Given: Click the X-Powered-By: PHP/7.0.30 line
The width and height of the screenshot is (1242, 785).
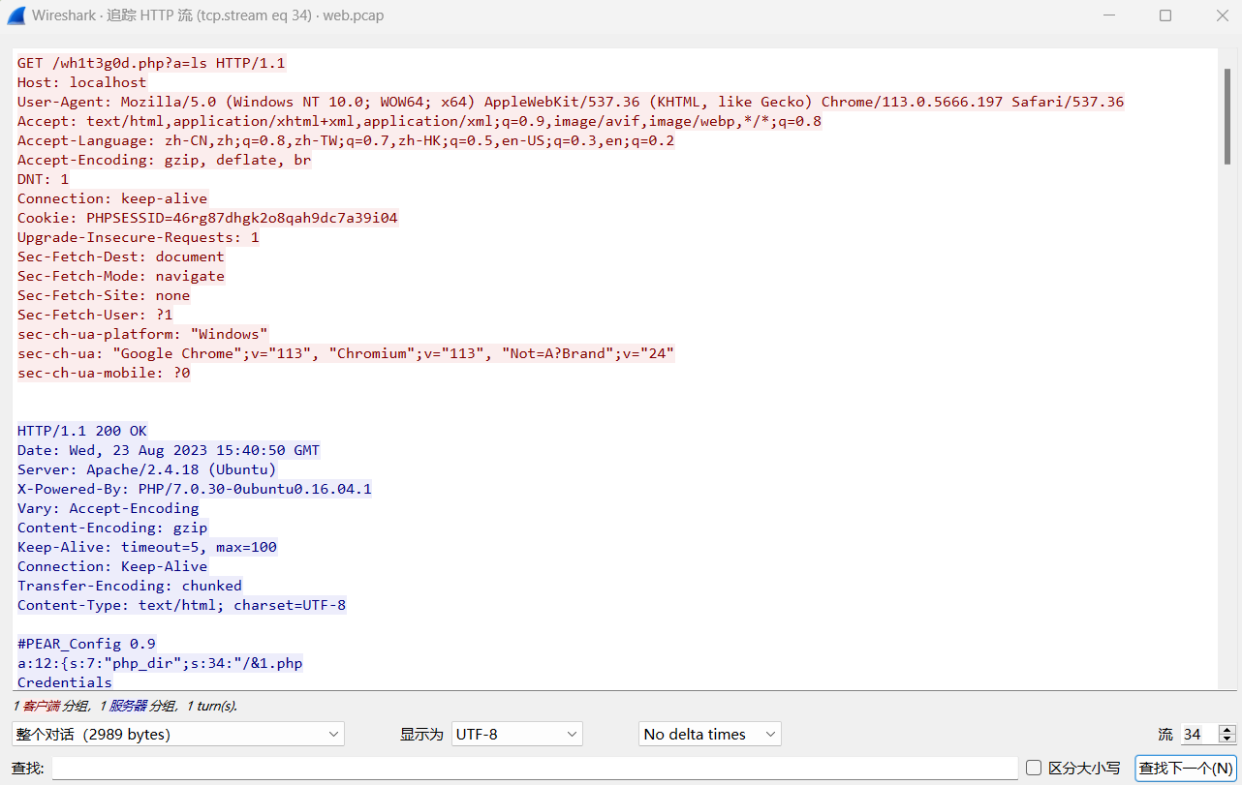Looking at the screenshot, I should pyautogui.click(x=195, y=489).
